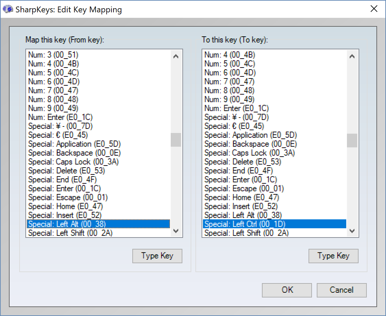Select 'Special: € (E0_45)' in the right list
This screenshot has height=316, width=386.
tap(231, 126)
